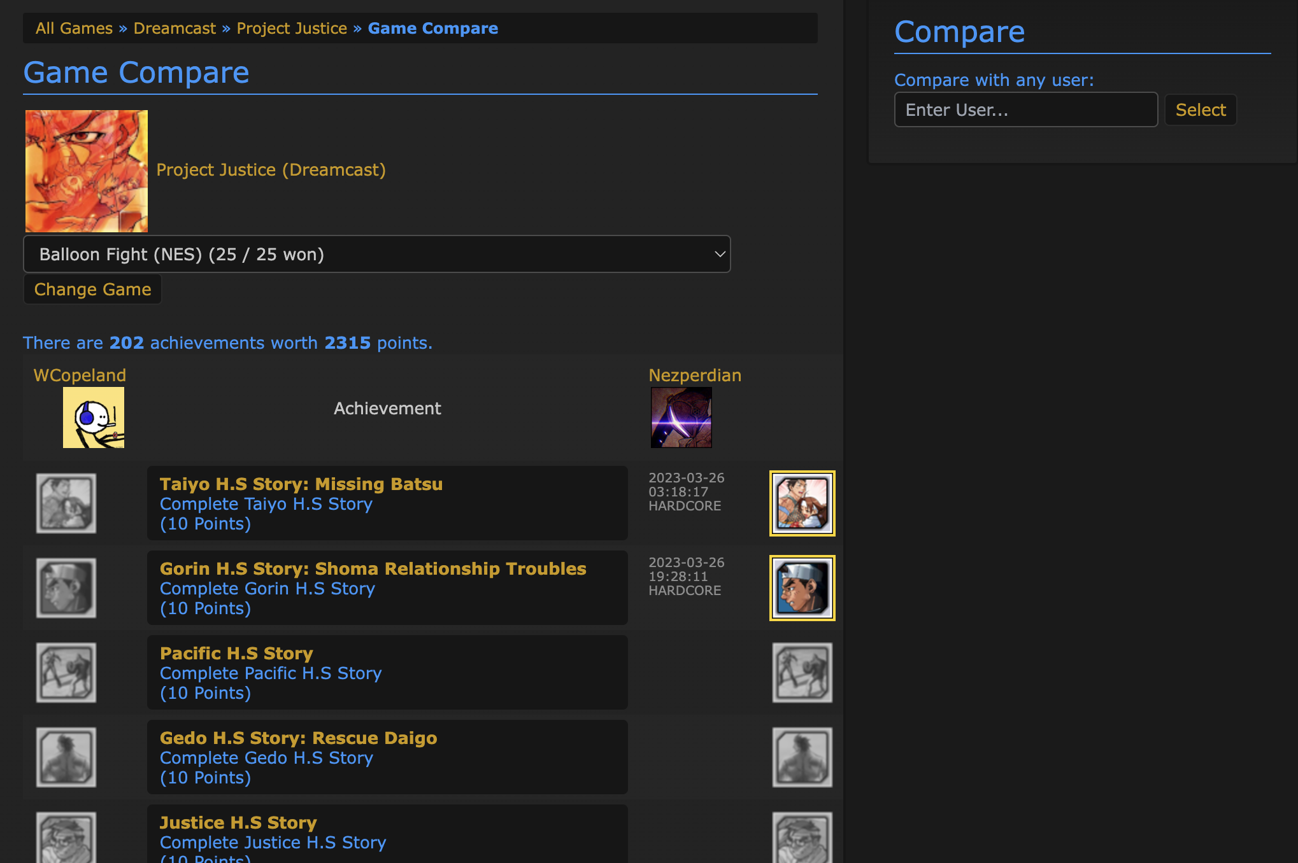Screen dimensions: 1298x863
Task: Click Nezperdian's locked Gedo H.S Story badge
Action: click(x=802, y=757)
